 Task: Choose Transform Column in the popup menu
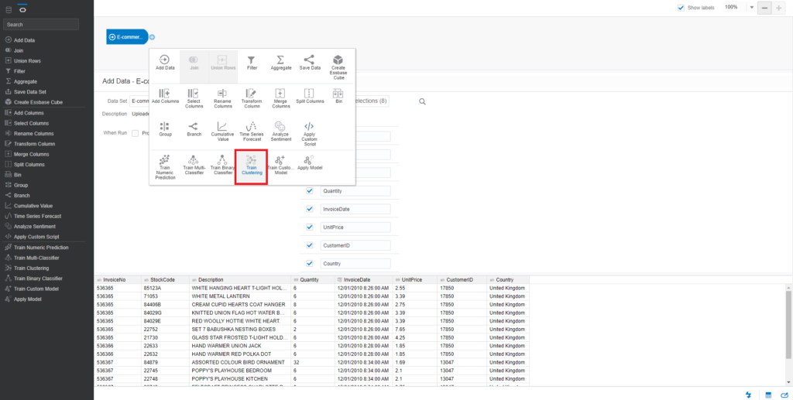tap(252, 98)
